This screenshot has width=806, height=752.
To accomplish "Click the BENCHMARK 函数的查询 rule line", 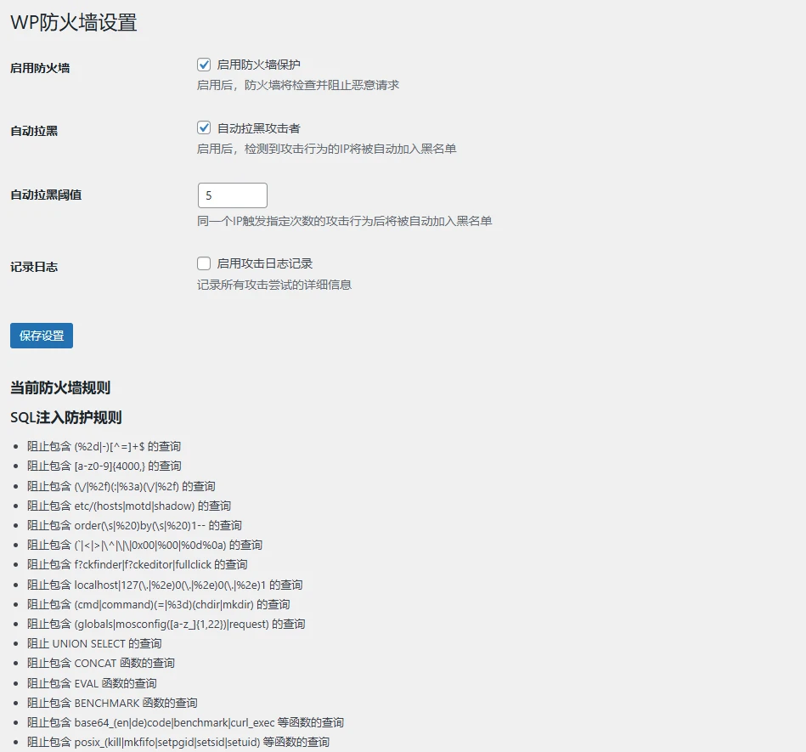I will [112, 703].
